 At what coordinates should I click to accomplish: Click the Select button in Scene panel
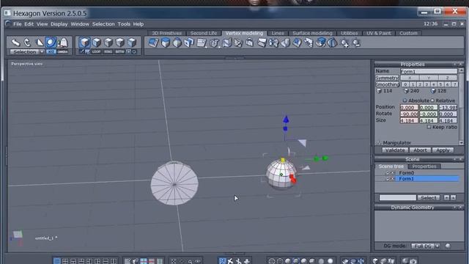tap(428, 197)
